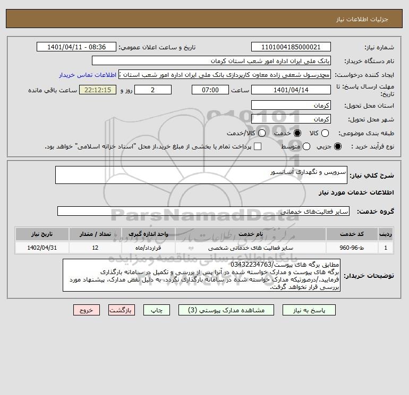This screenshot has height=395, width=409.
Task: Click the remaining days field showing 2
Action: [x=153, y=90]
